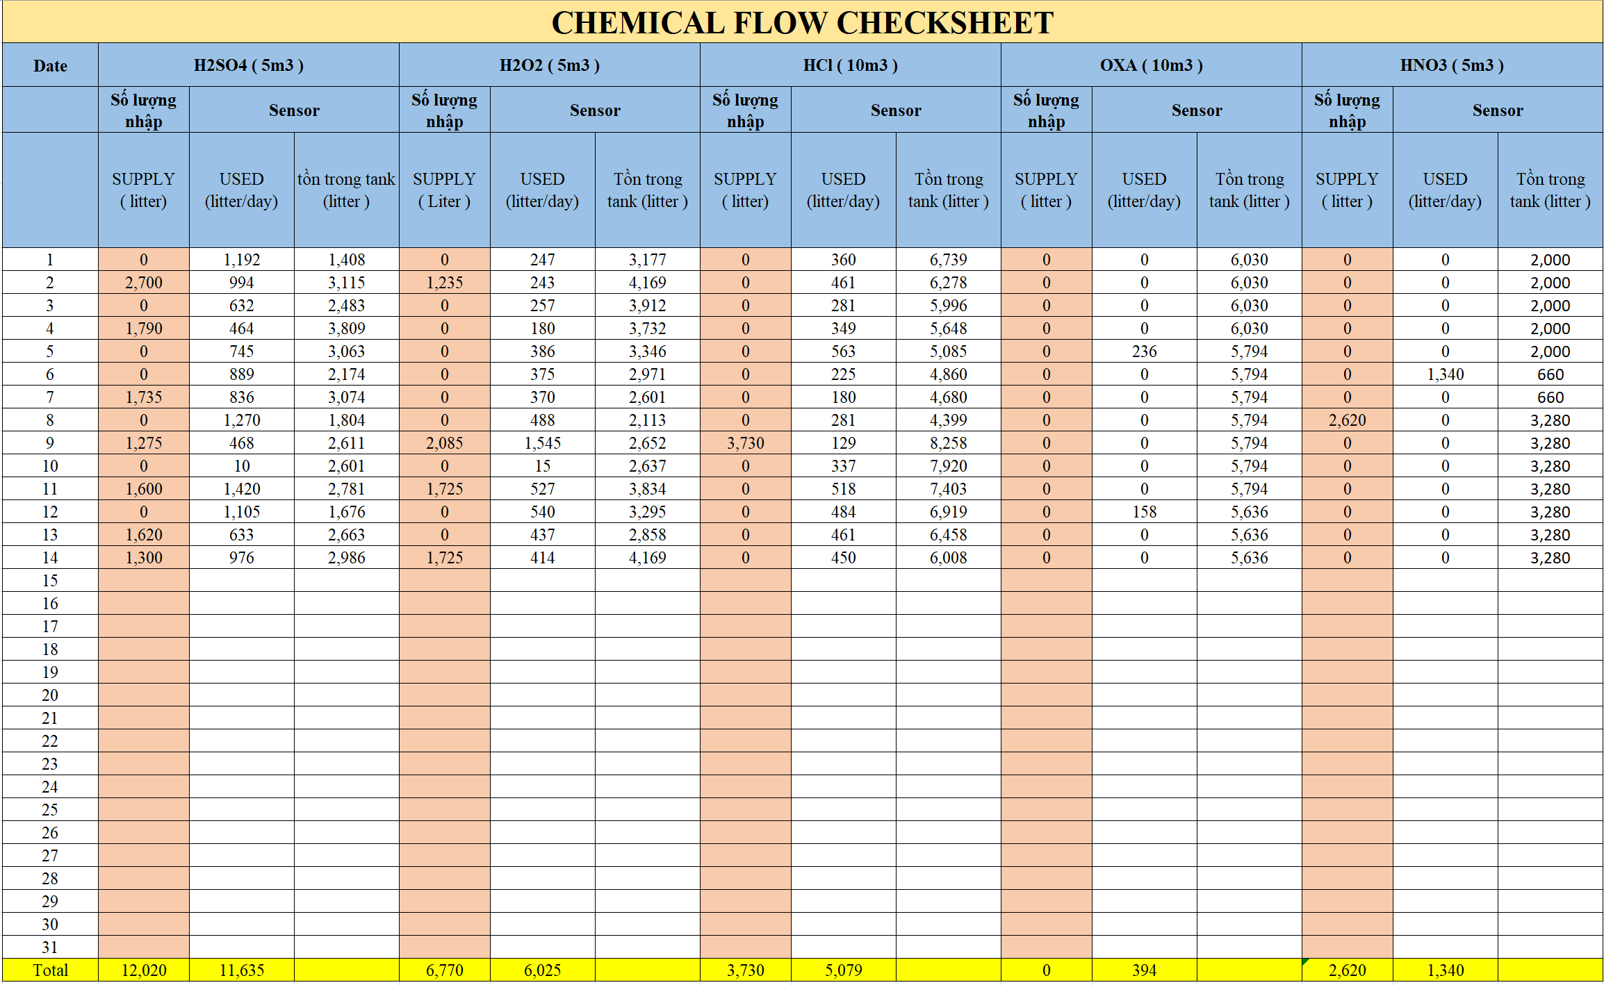The width and height of the screenshot is (1604, 985).
Task: Select the date 25 row label
Action: pyautogui.click(x=50, y=810)
